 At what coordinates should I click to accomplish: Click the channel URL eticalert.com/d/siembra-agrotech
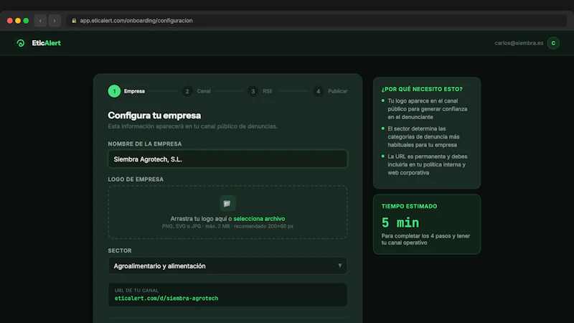(166, 299)
